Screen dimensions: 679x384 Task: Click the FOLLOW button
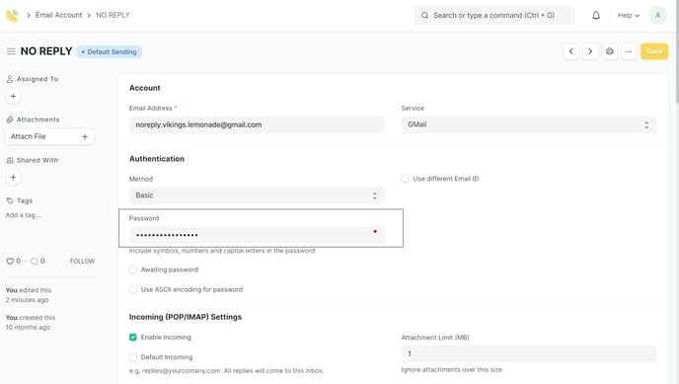(x=82, y=261)
